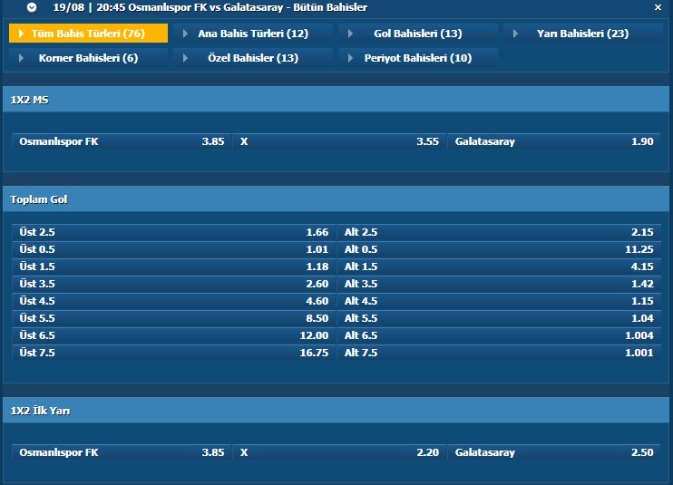Pick Üst 1.5 at 1.18

tap(173, 267)
